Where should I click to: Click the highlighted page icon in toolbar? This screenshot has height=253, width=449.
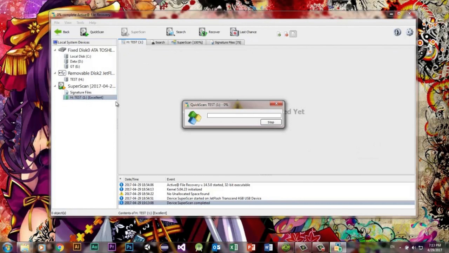293,34
